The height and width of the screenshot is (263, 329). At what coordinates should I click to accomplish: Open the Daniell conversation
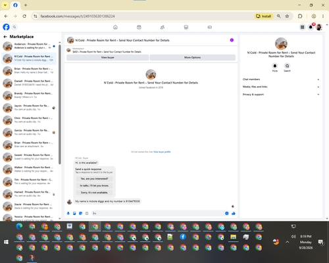click(29, 83)
